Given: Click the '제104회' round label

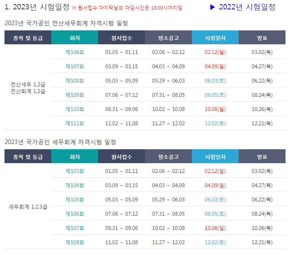Looking at the screenshot, I should pos(75,185).
